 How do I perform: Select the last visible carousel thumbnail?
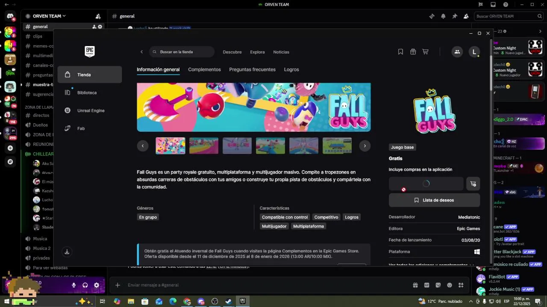(337, 146)
